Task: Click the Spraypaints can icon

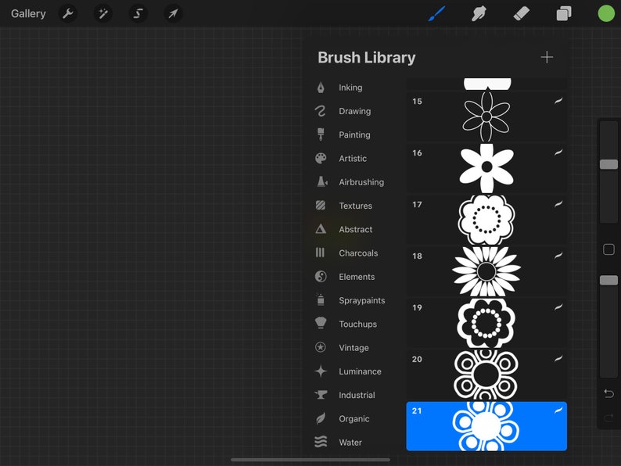Action: coord(321,299)
